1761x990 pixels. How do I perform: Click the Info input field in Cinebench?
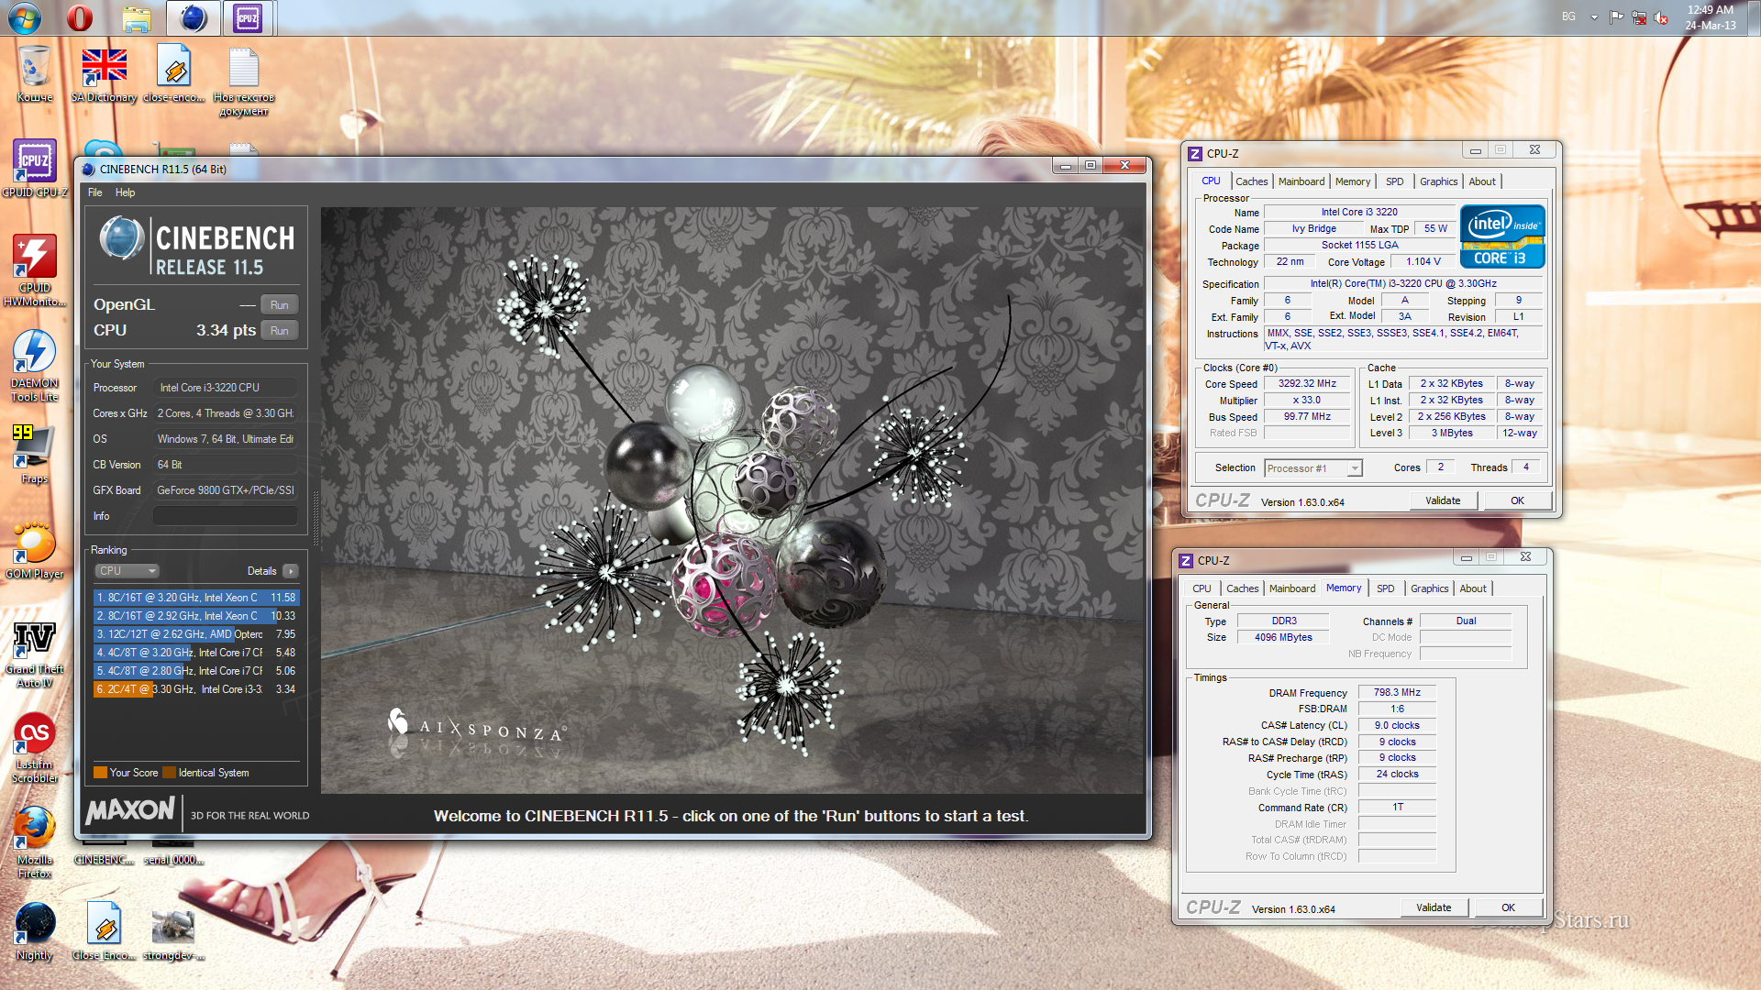click(225, 516)
